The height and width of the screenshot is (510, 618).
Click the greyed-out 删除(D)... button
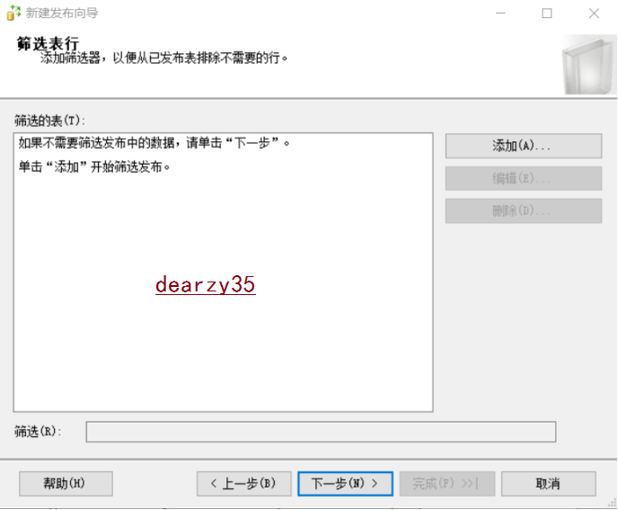(x=523, y=210)
